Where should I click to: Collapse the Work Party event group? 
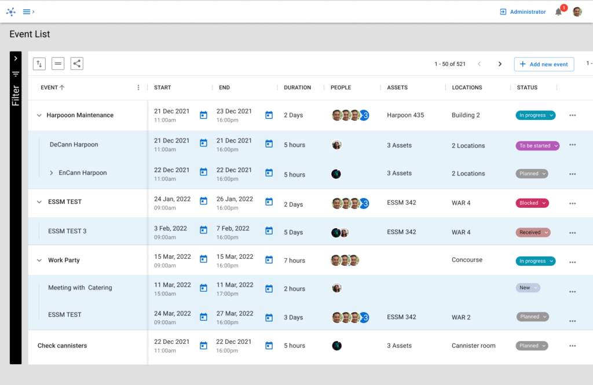coord(39,261)
